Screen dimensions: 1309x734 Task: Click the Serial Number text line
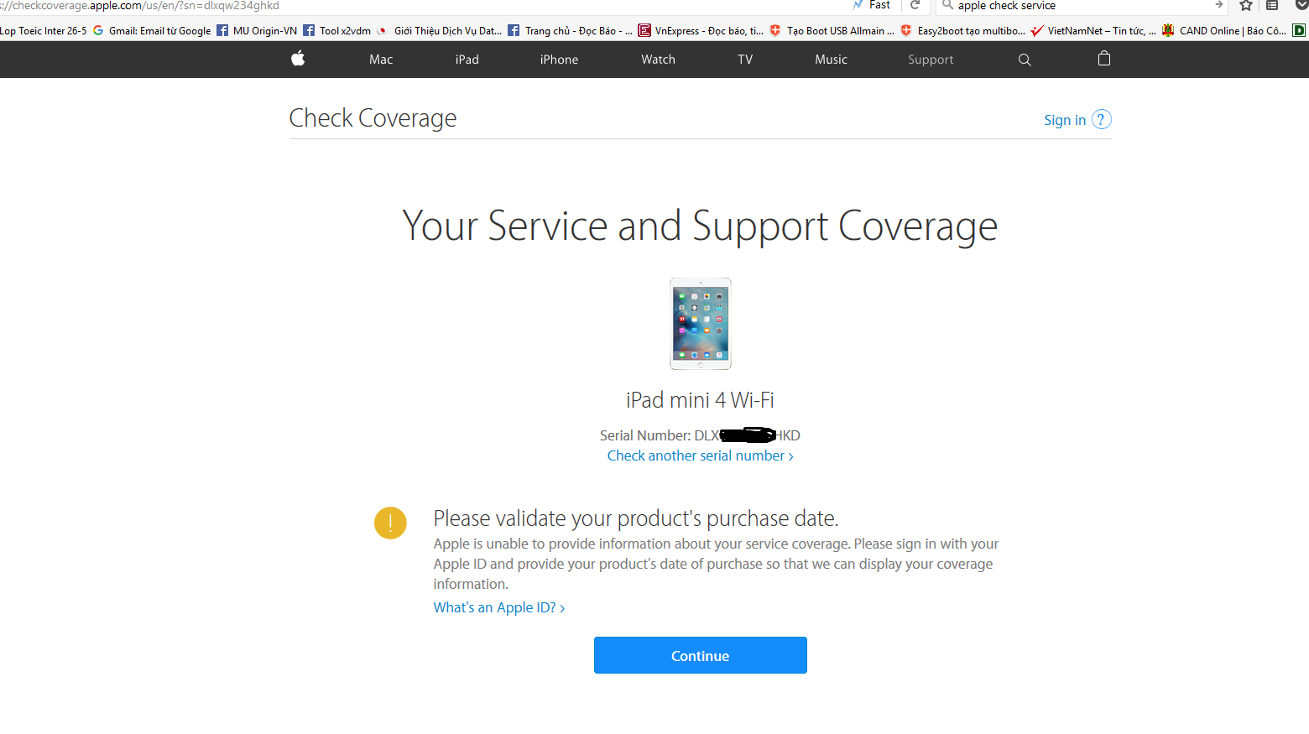pos(700,435)
